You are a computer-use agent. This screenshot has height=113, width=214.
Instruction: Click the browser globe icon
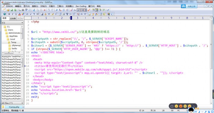[x=5, y=14]
